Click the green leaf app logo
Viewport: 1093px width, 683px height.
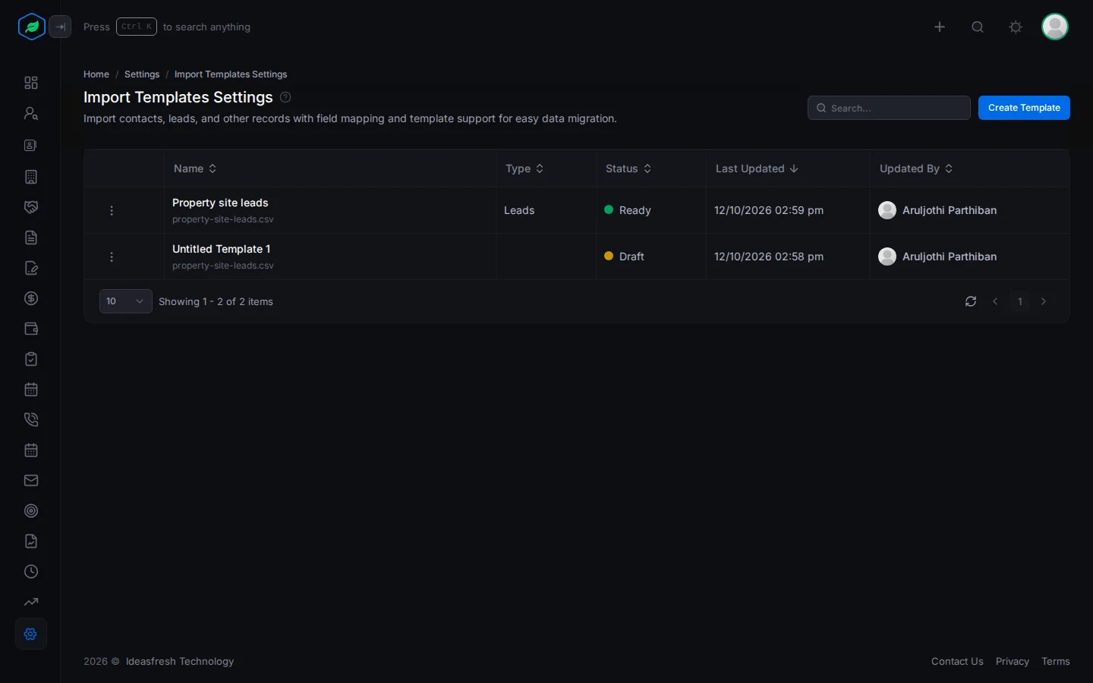tap(31, 27)
